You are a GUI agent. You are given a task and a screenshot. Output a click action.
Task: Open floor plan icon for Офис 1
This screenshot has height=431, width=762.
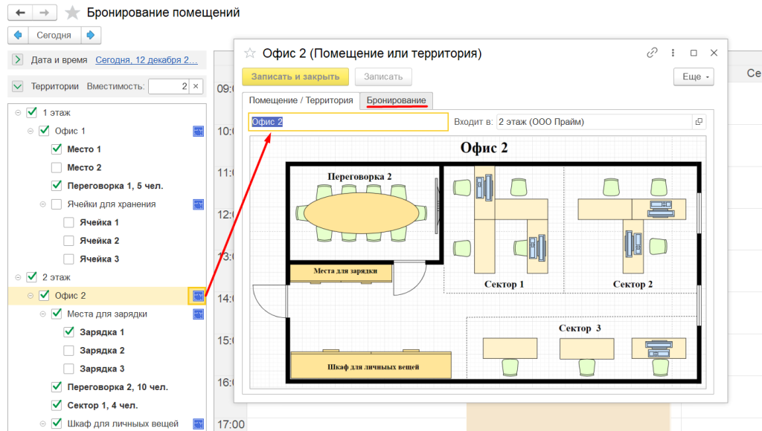click(198, 131)
